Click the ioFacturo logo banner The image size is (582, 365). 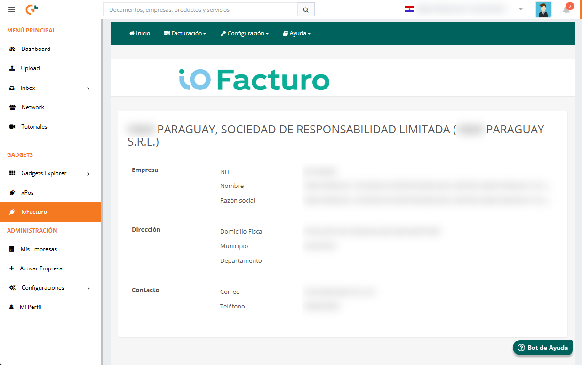click(x=254, y=79)
